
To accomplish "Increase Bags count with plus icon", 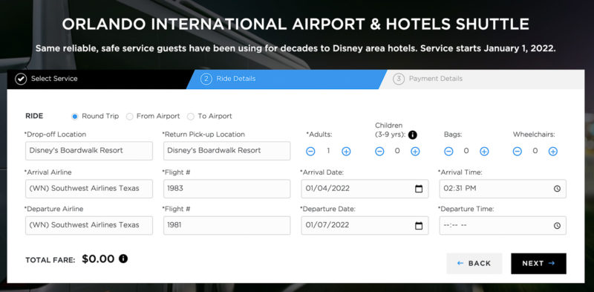I will pyautogui.click(x=484, y=152).
